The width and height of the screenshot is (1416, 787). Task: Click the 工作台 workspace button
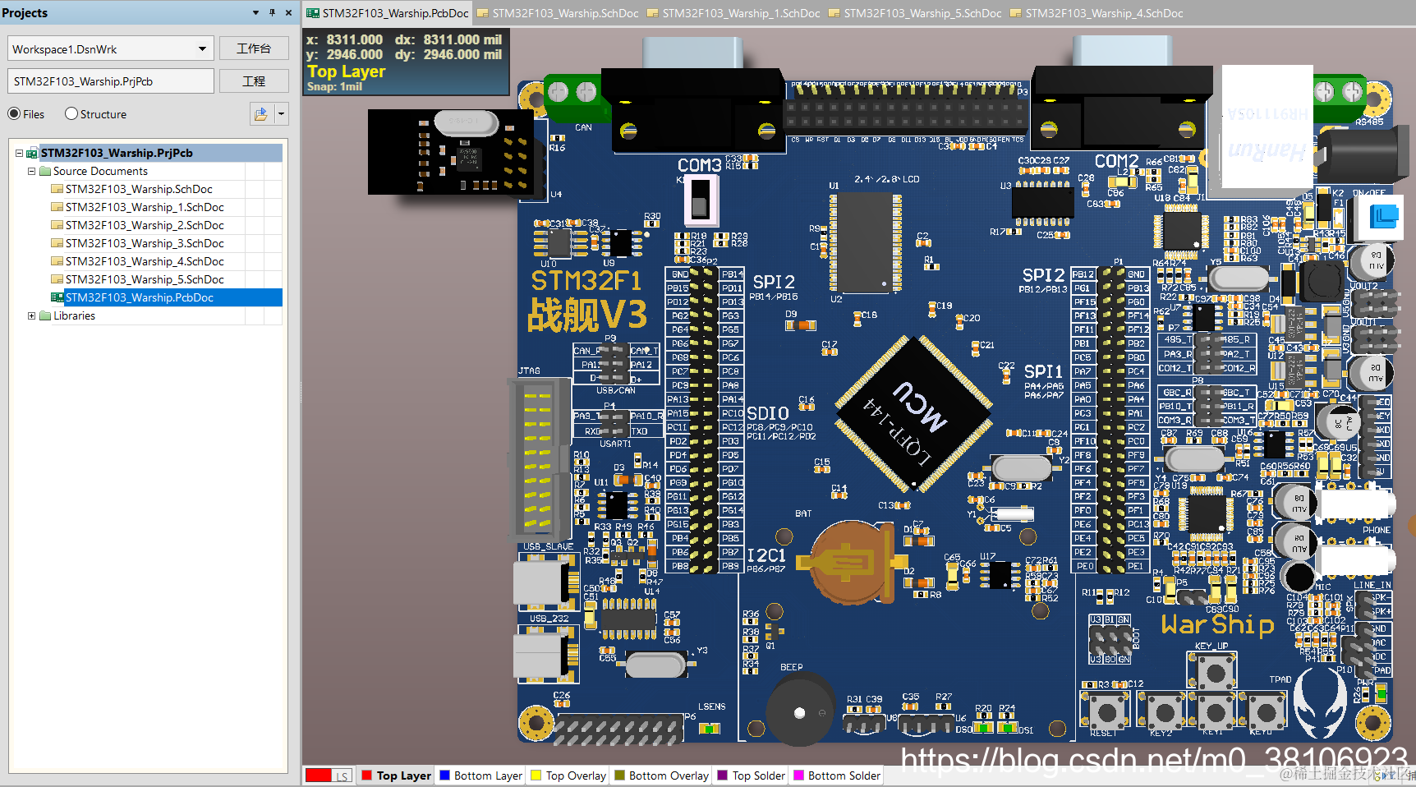click(x=254, y=48)
